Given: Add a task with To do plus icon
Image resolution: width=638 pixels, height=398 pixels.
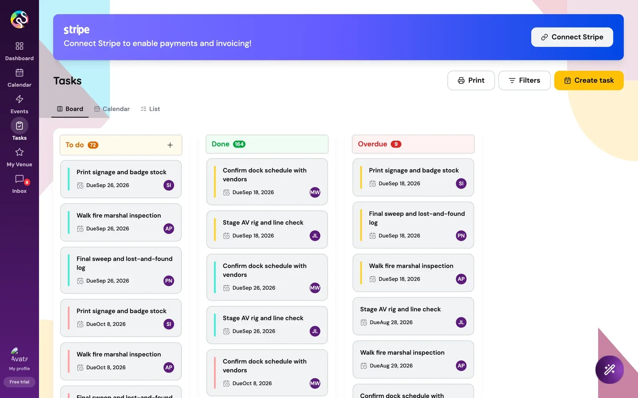Looking at the screenshot, I should [x=170, y=145].
